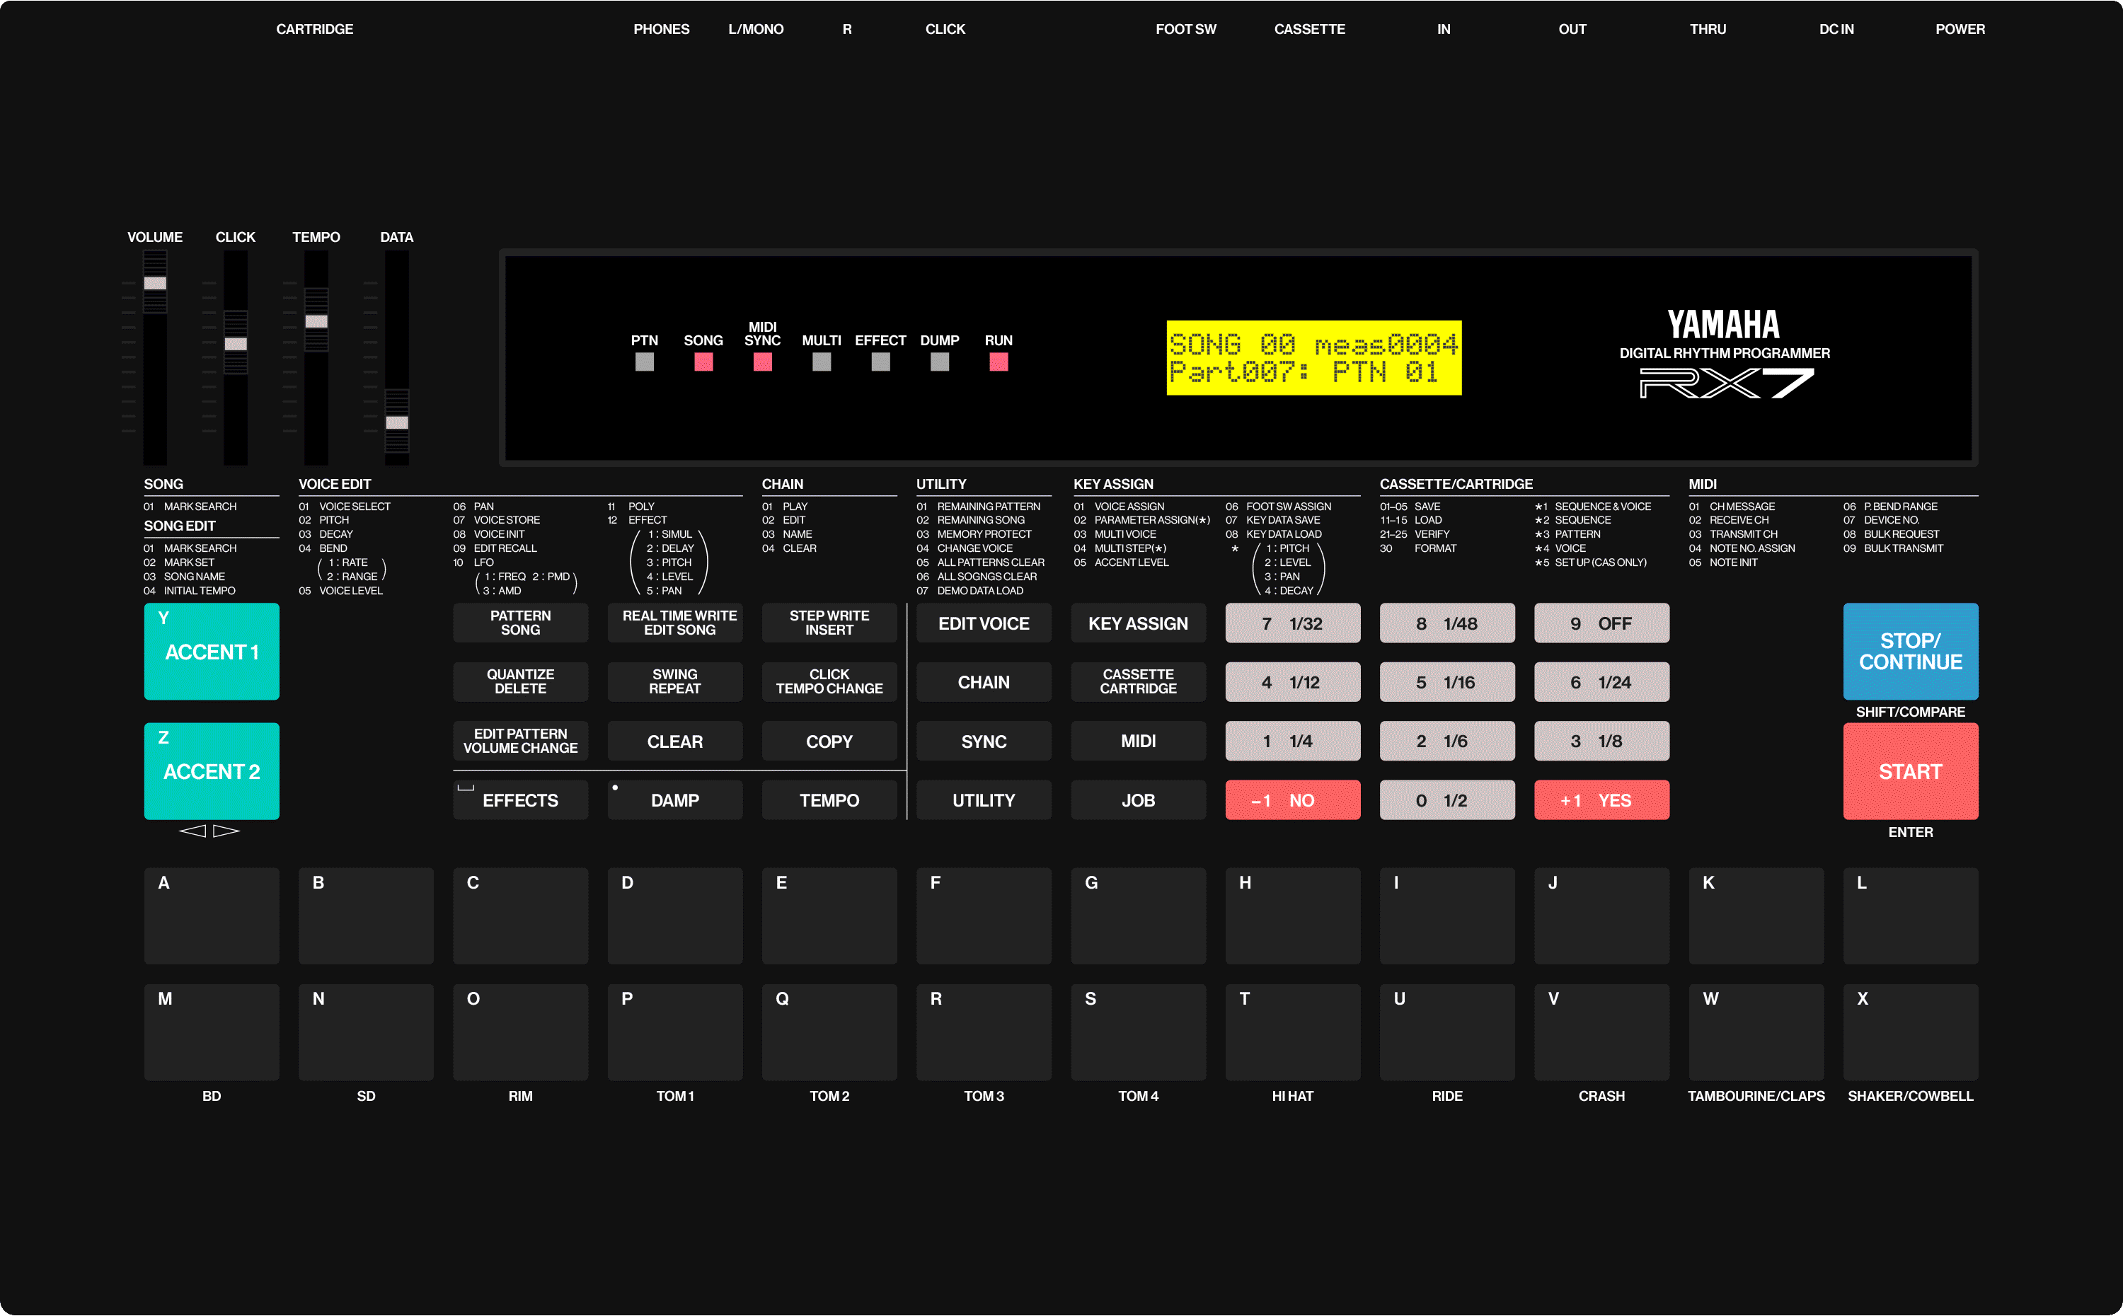Click the MIDI SYNC LED indicator

click(762, 362)
